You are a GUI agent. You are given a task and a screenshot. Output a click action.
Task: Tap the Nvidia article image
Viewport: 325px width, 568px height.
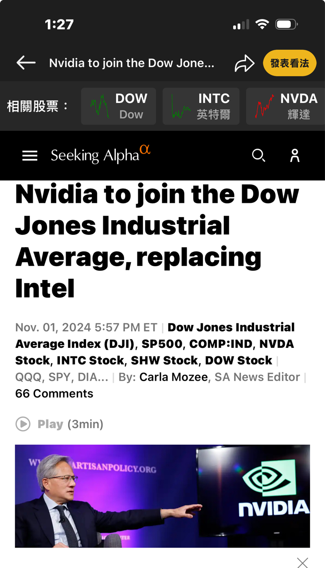point(162,496)
